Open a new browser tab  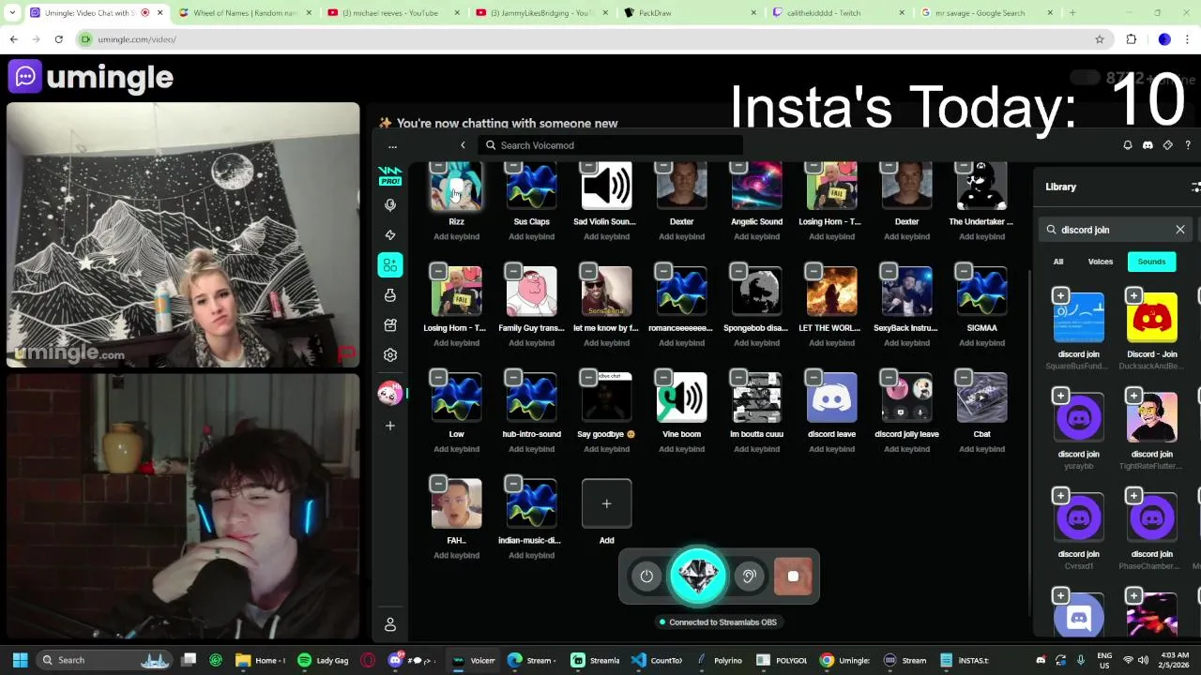click(1072, 13)
